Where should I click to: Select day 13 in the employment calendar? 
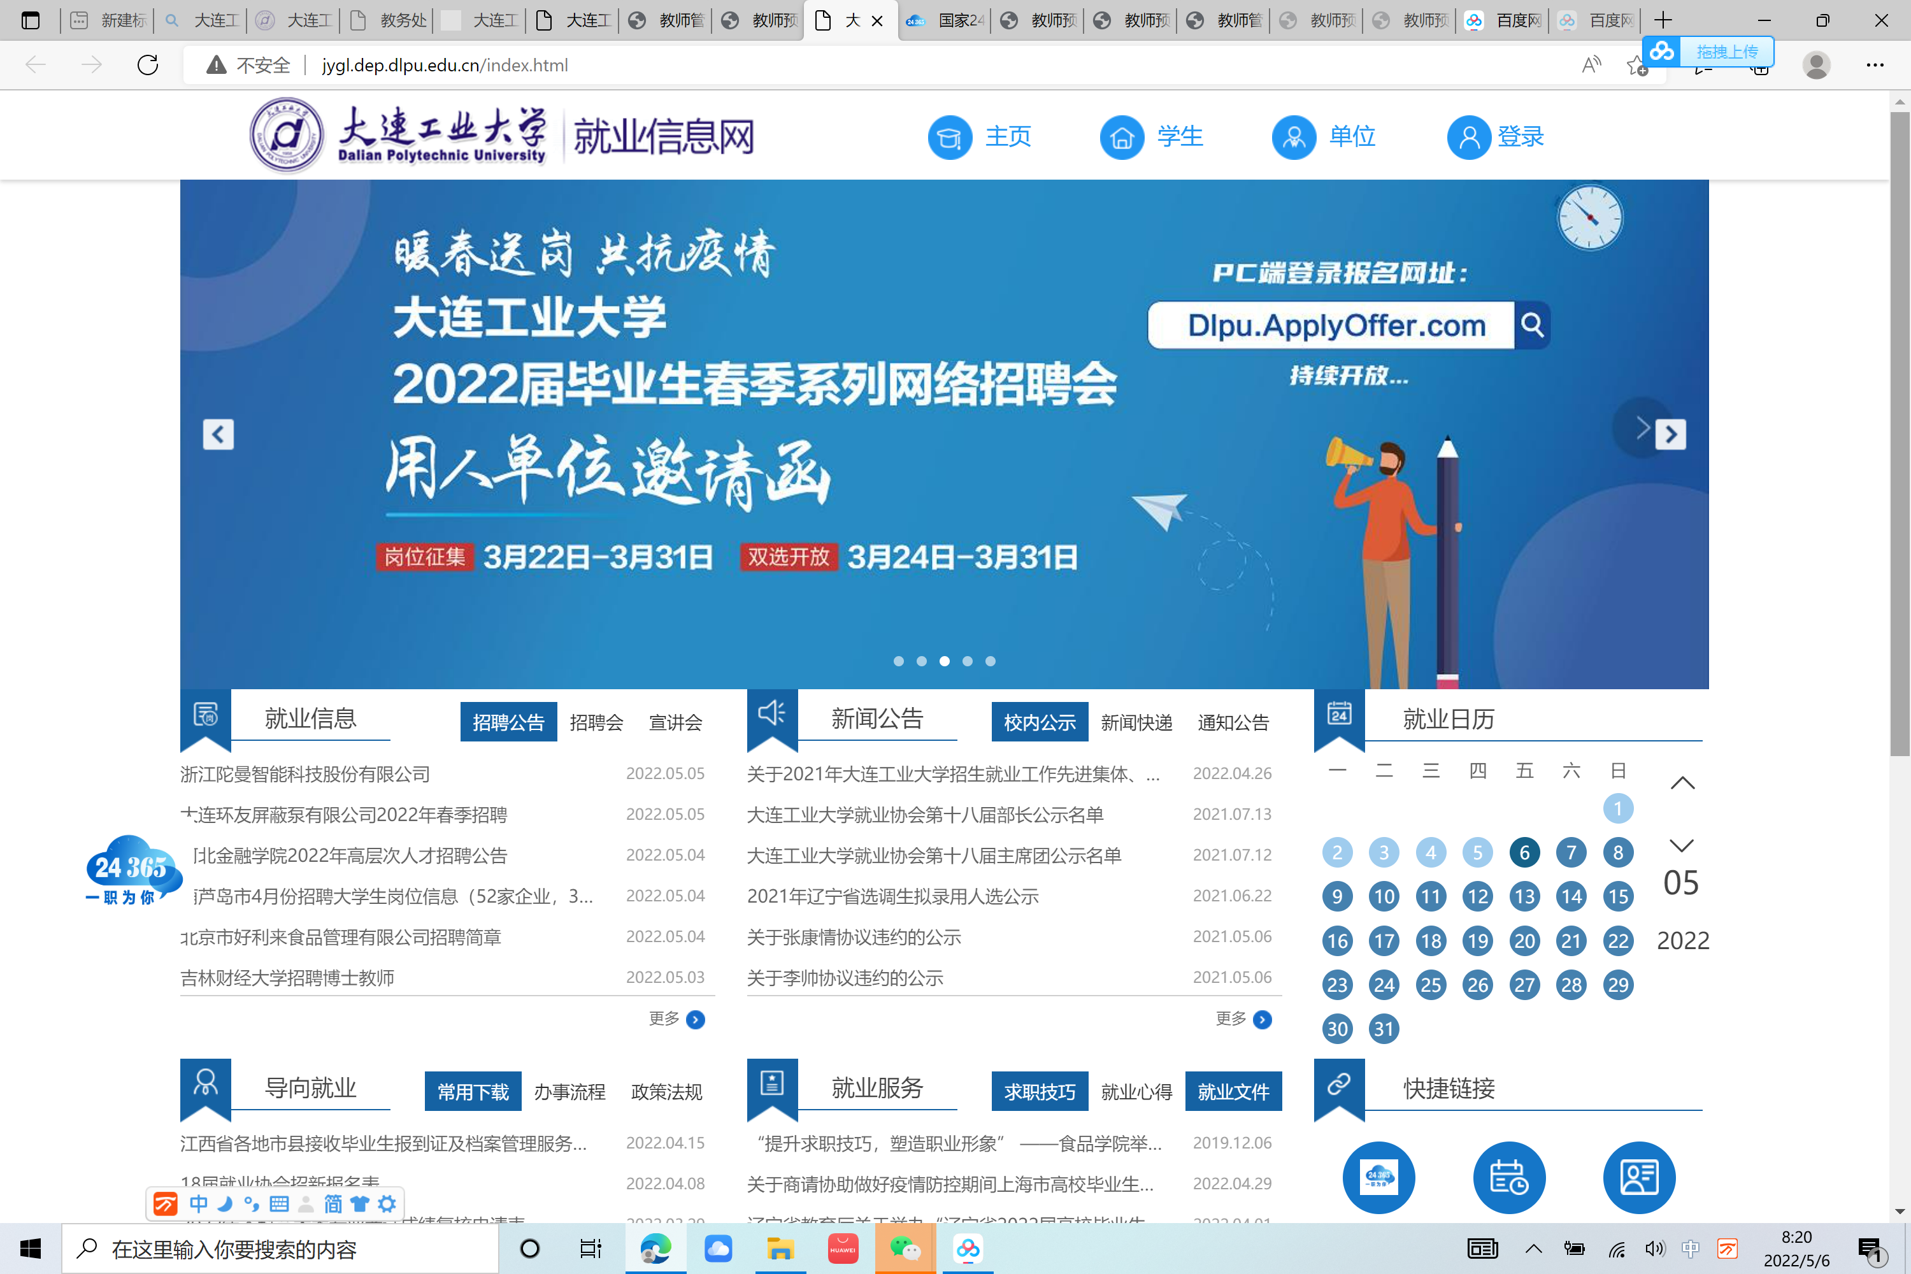pos(1524,896)
